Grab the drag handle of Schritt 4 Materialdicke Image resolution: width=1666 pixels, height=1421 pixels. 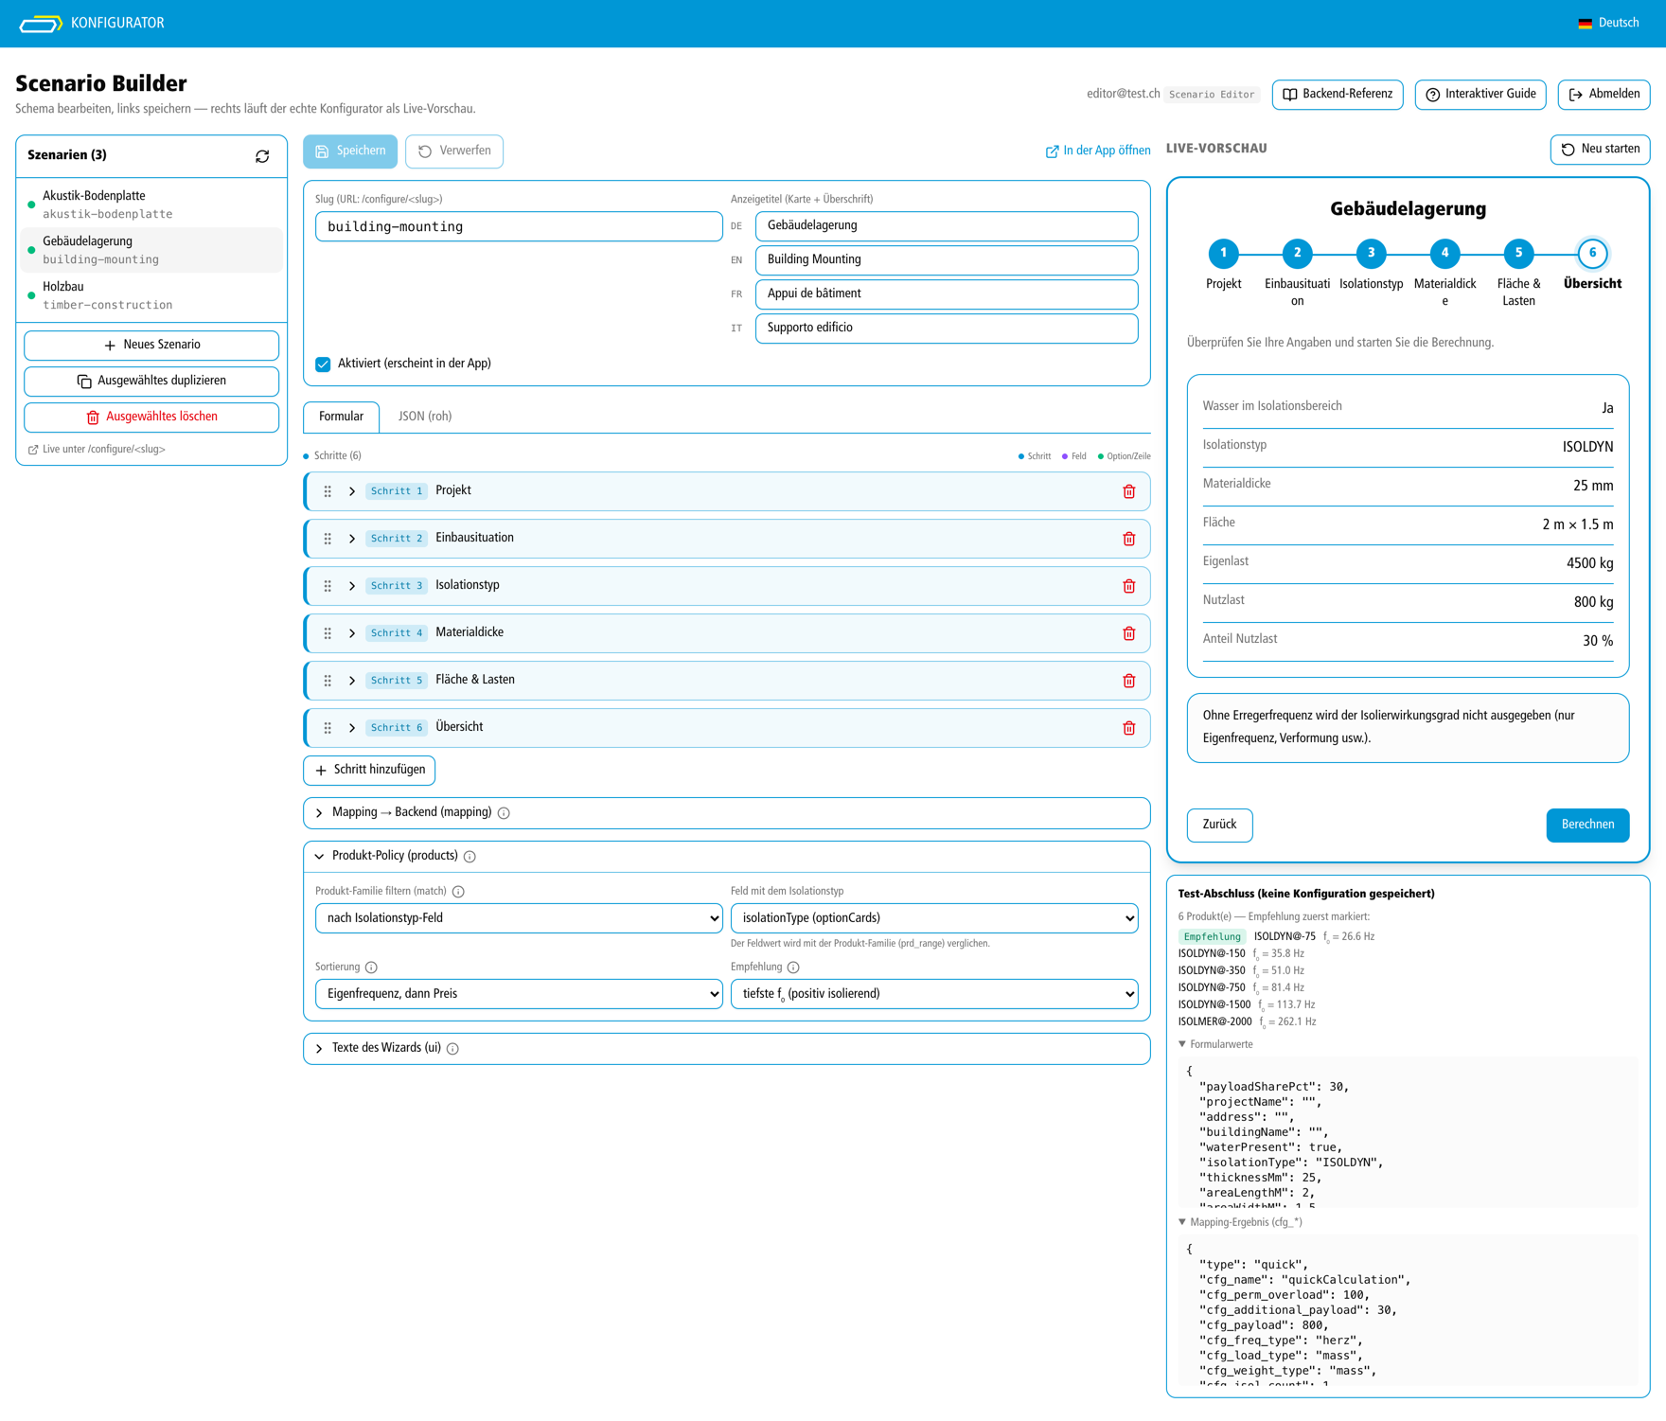tap(328, 633)
